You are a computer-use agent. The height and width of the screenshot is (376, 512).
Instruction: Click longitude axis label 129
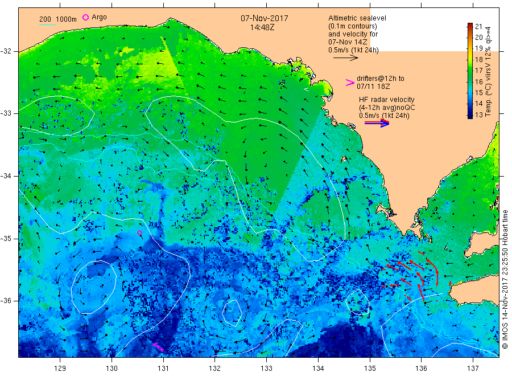click(x=60, y=368)
